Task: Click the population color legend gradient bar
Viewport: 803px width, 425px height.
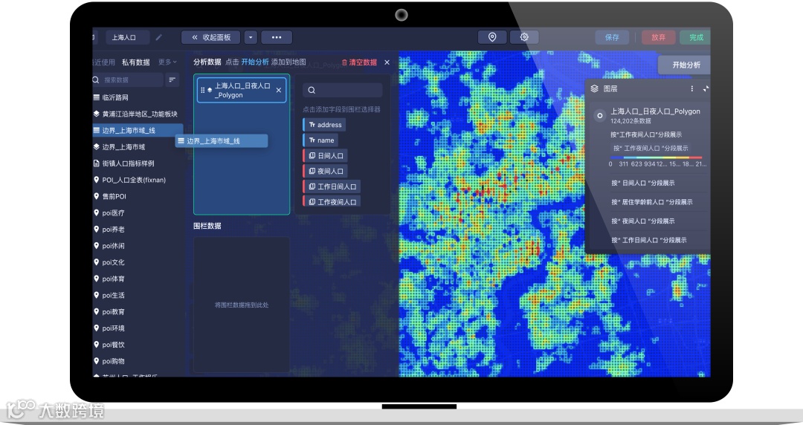Action: (x=656, y=158)
